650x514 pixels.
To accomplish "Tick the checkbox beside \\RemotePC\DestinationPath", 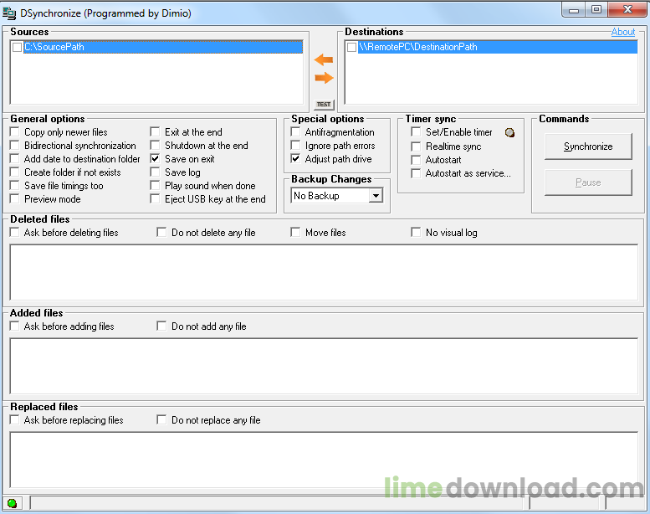I will pyautogui.click(x=351, y=47).
